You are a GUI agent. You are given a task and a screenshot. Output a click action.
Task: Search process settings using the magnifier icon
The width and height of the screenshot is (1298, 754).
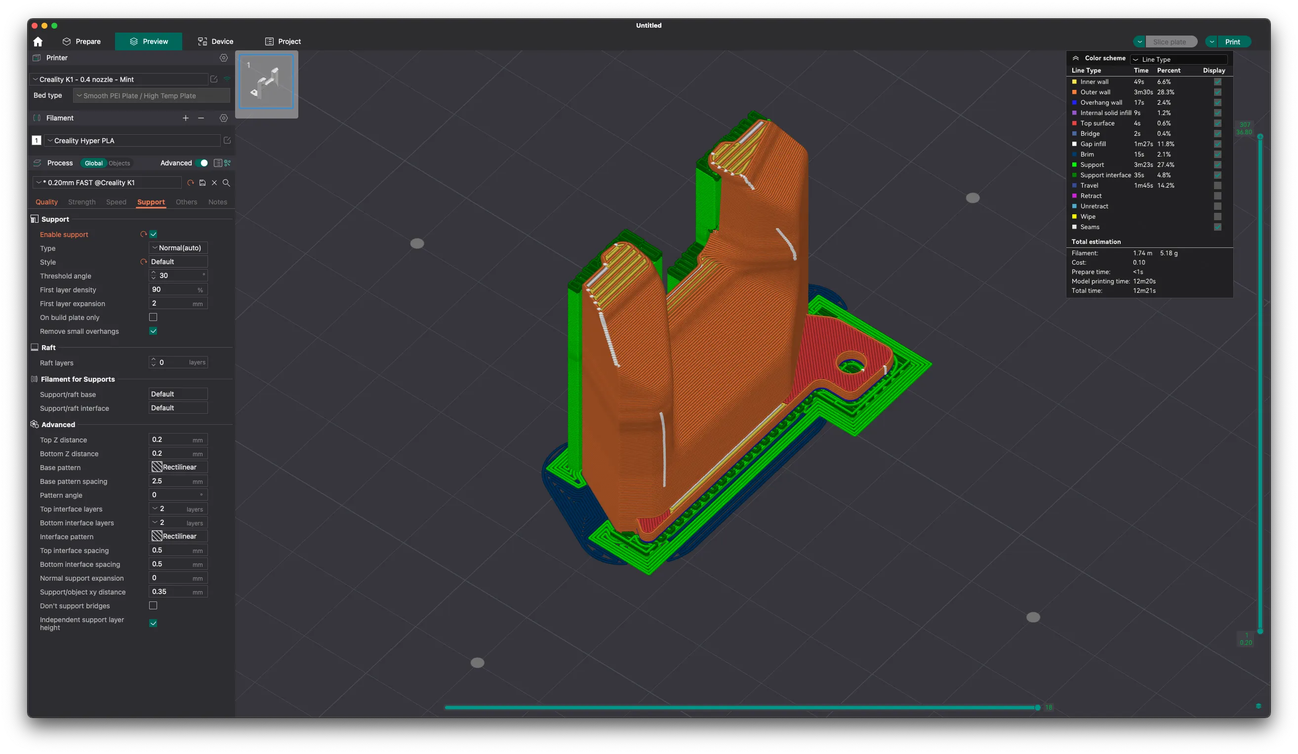(227, 183)
